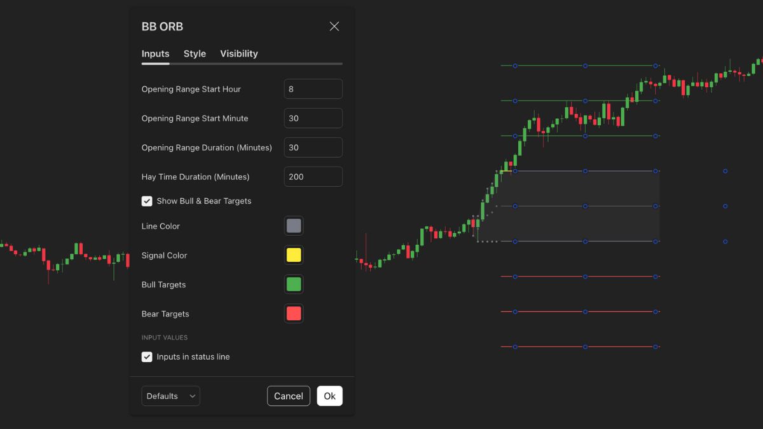The image size is (763, 429).
Task: Select the Inputs tab
Action: tap(155, 53)
